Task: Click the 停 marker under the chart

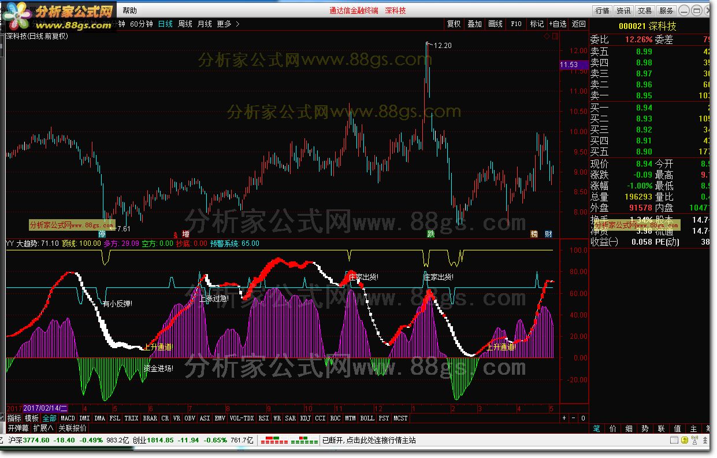Action: [x=102, y=234]
